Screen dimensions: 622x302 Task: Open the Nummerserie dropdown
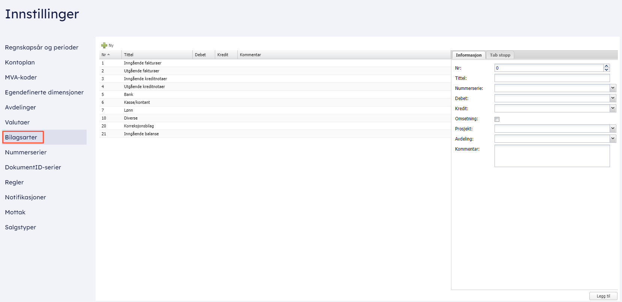(x=613, y=88)
